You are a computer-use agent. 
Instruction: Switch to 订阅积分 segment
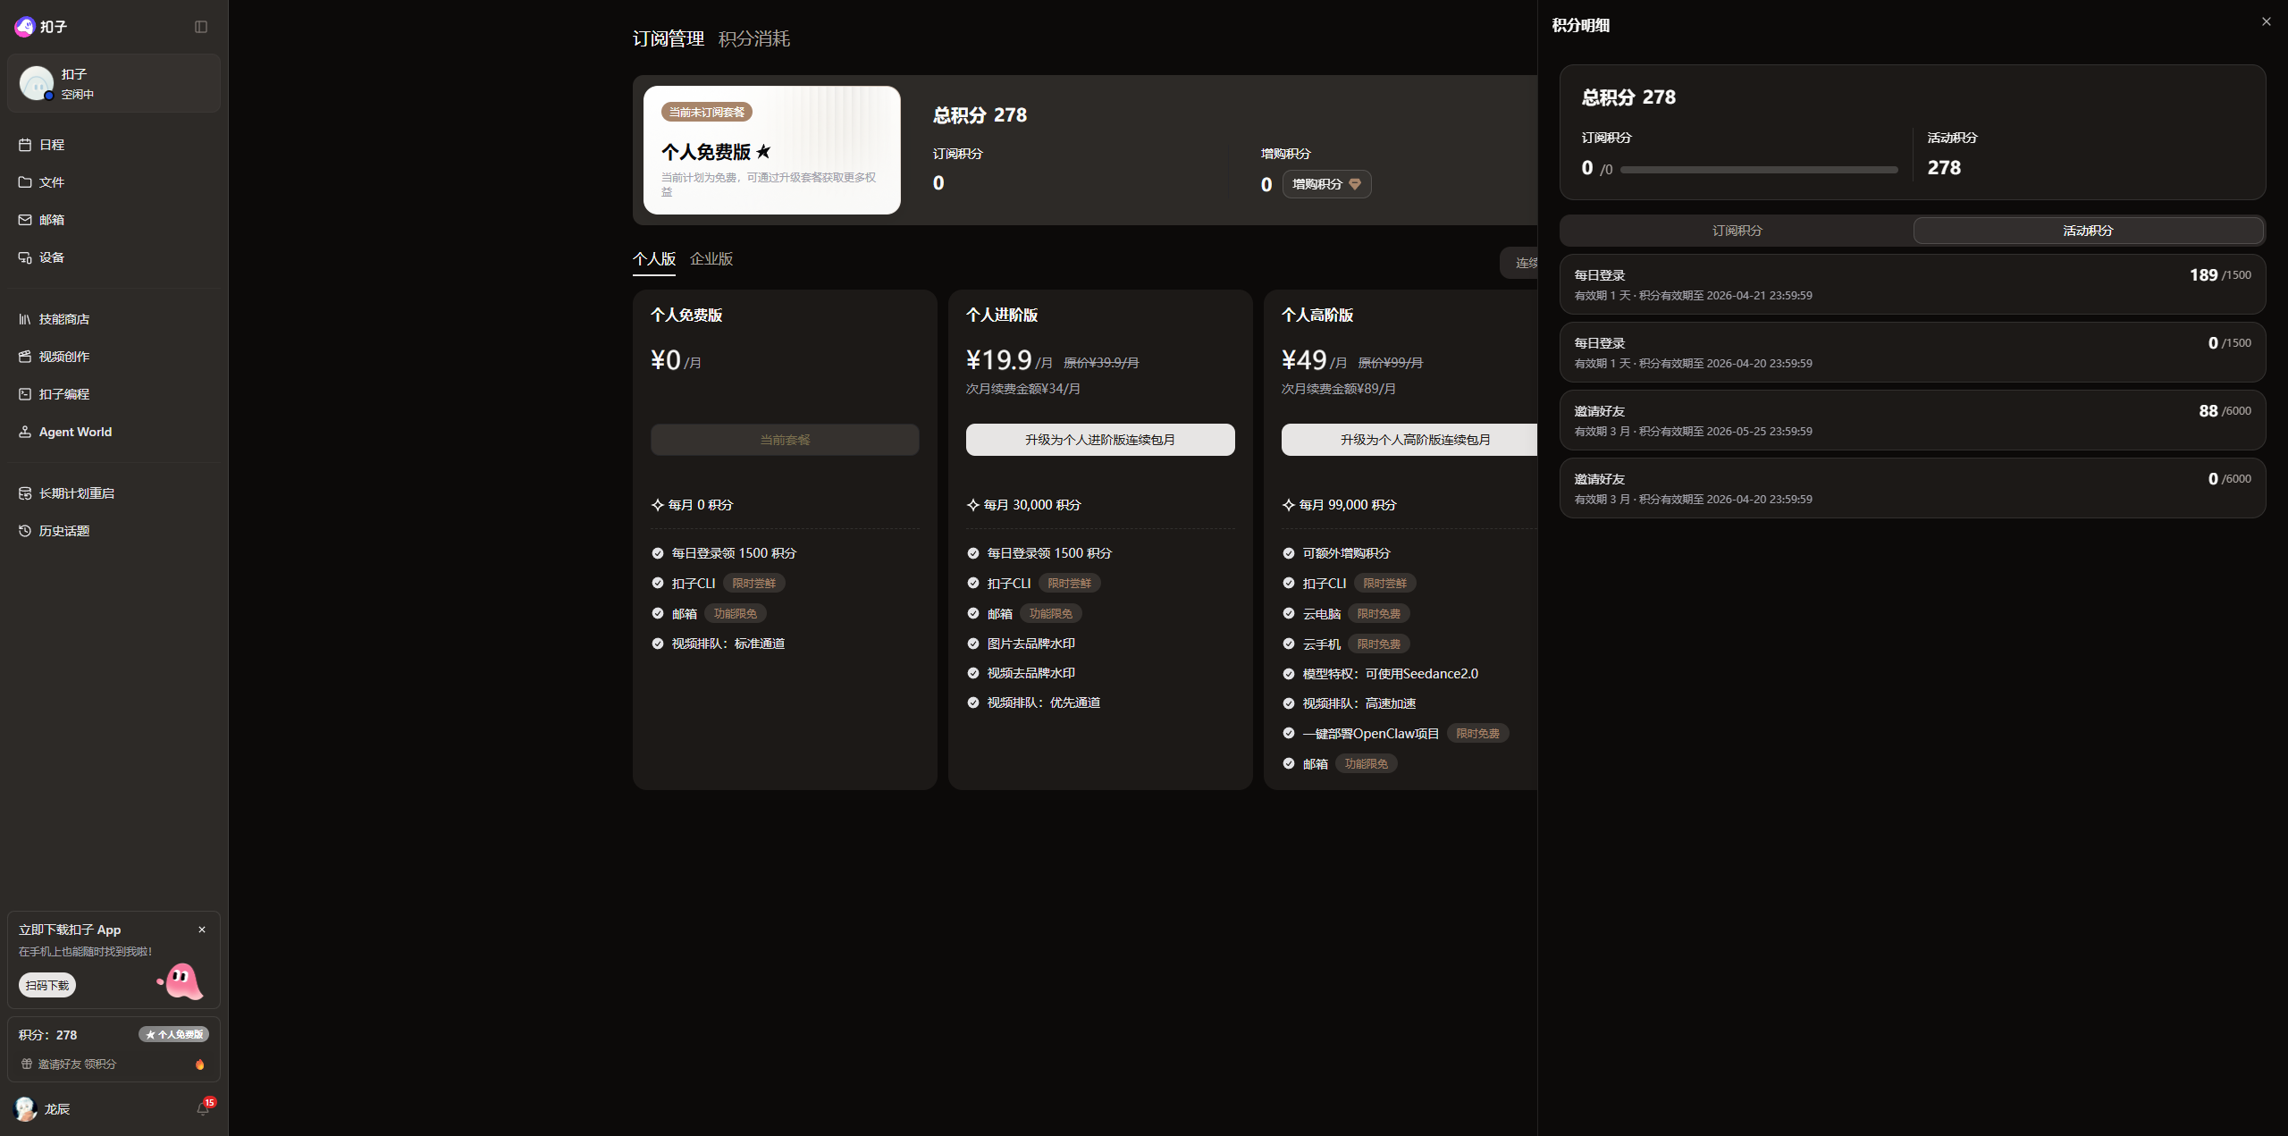(x=1737, y=231)
